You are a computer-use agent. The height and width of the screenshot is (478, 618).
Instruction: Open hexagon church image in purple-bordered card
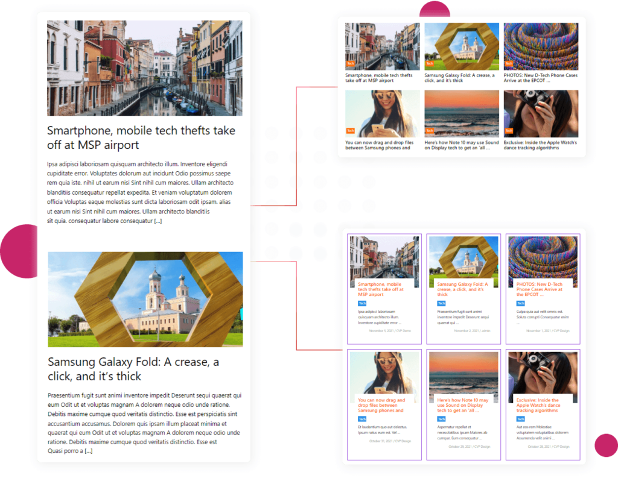click(463, 258)
